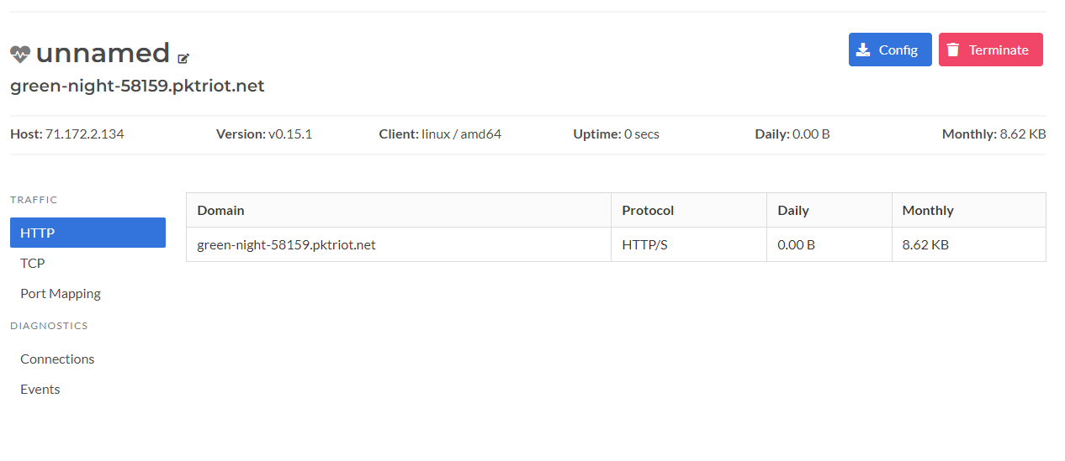Image resolution: width=1065 pixels, height=461 pixels.
Task: Click the edit pencil icon beside unnamed
Action: tap(184, 58)
